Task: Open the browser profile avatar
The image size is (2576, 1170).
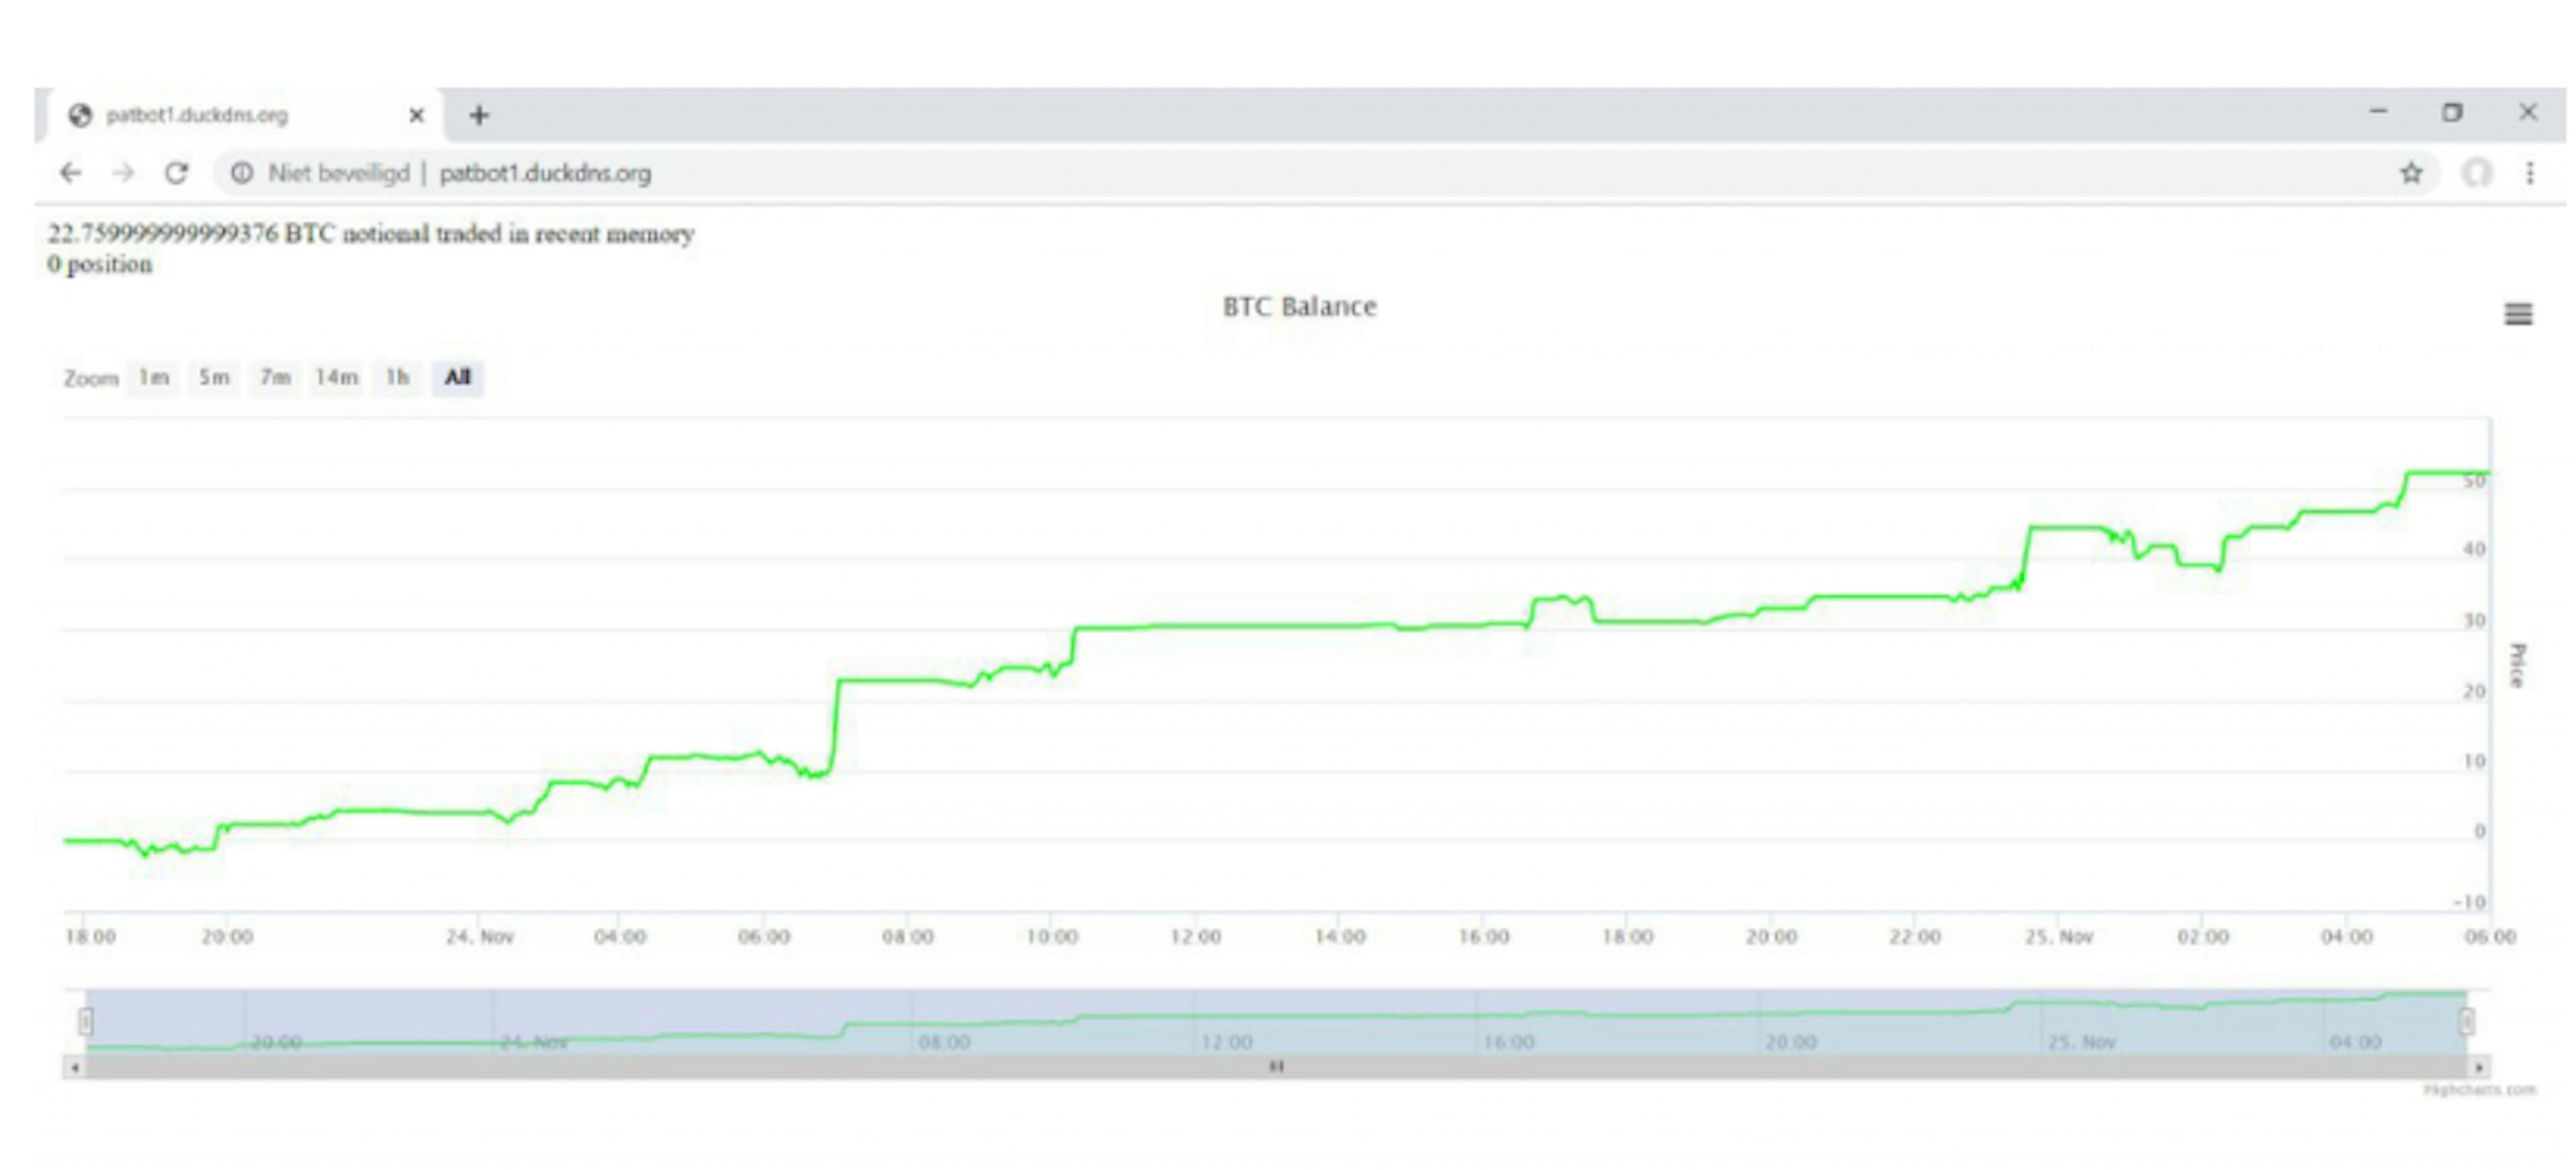Action: click(2476, 173)
